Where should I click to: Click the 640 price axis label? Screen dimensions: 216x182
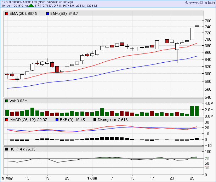[208, 59]
